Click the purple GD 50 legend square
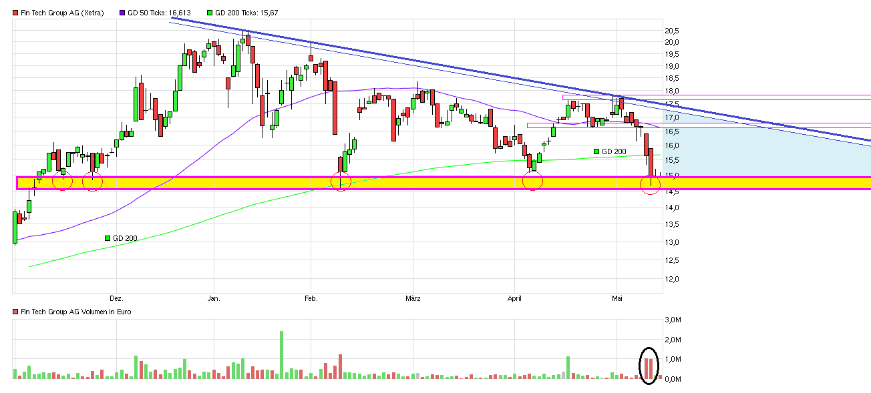 coord(122,13)
